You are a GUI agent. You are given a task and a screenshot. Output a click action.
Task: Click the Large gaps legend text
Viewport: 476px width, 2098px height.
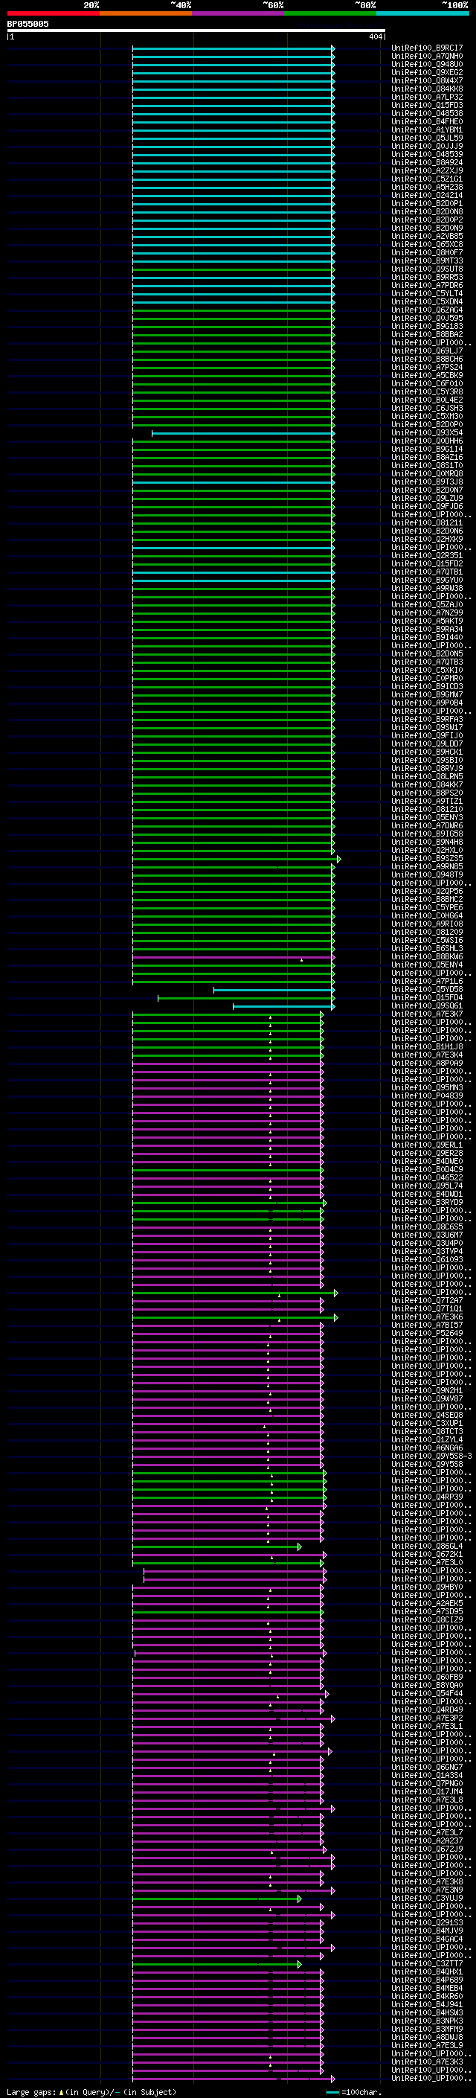(x=91, y=2092)
